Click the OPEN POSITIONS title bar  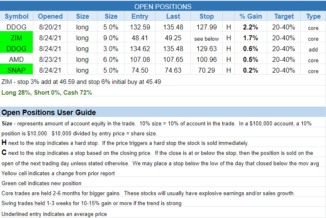pos(163,6)
